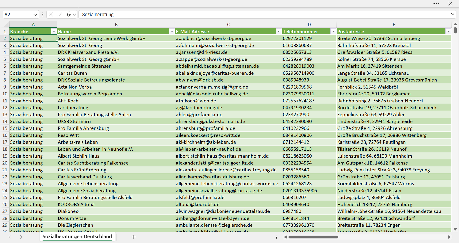Screen dimensions: 459x243
Task: Select email 'afh-koch@web.de'
Action: [228, 101]
